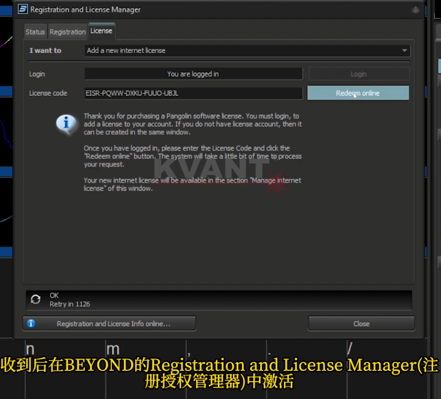Switch to the Status tab

coord(35,32)
